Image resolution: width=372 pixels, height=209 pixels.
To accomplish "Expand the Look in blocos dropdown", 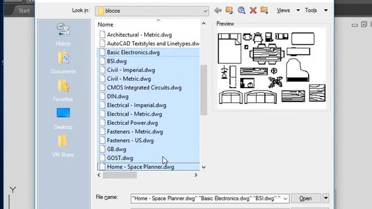I will (x=205, y=11).
